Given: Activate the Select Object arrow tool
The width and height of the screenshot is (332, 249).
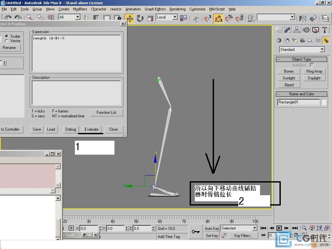Looking at the screenshot, I should point(86,18).
